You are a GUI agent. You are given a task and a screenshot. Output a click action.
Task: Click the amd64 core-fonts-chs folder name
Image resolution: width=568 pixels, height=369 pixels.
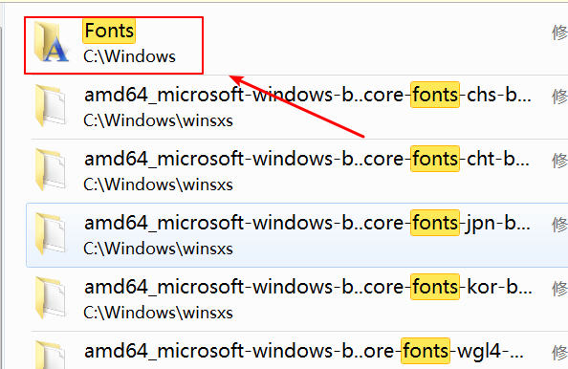[308, 95]
